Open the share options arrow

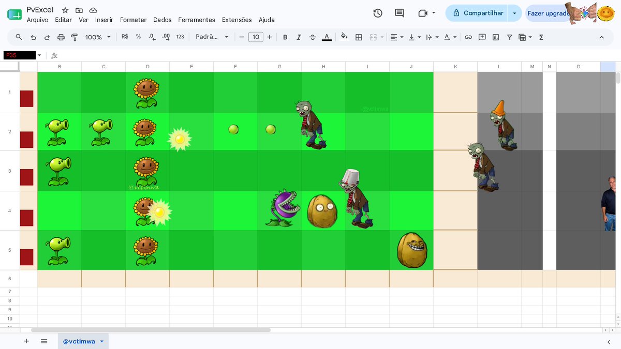click(514, 13)
